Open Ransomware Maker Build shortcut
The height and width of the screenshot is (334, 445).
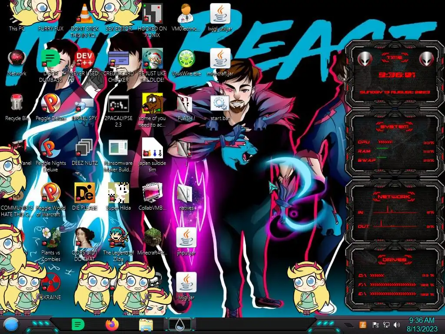point(118,155)
